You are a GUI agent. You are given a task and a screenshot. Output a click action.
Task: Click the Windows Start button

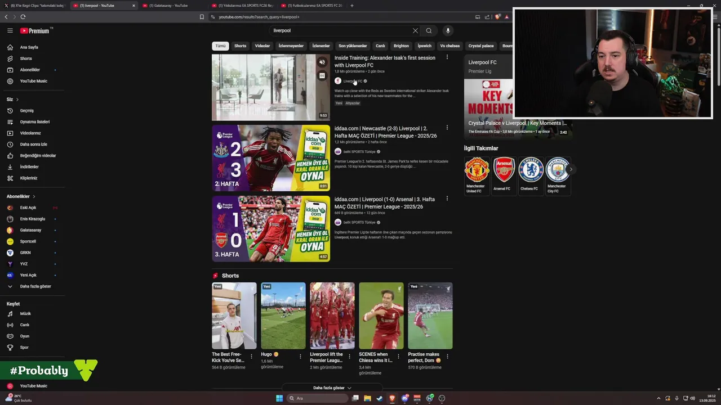coord(279,398)
